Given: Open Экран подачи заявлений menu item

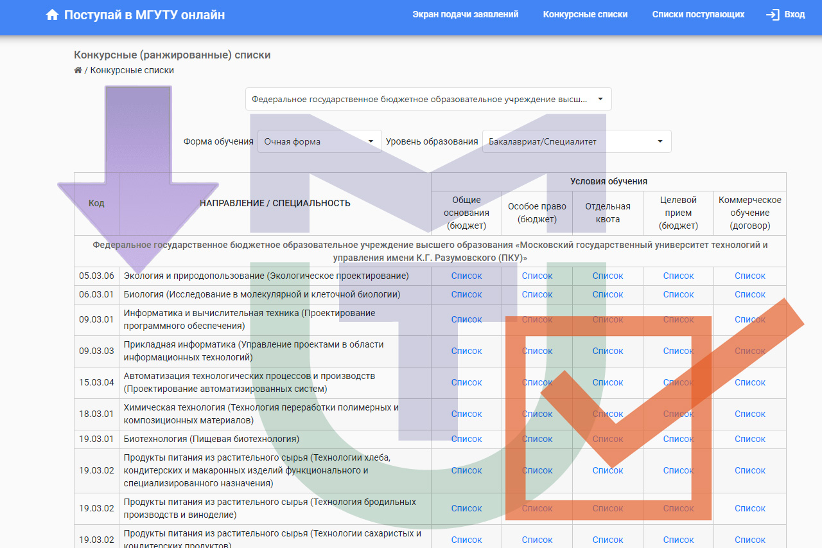Looking at the screenshot, I should (x=465, y=14).
